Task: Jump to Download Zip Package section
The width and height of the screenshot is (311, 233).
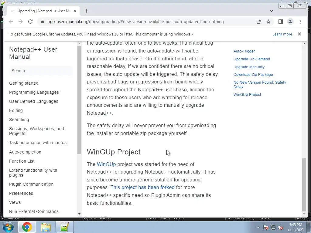Action: tap(253, 75)
